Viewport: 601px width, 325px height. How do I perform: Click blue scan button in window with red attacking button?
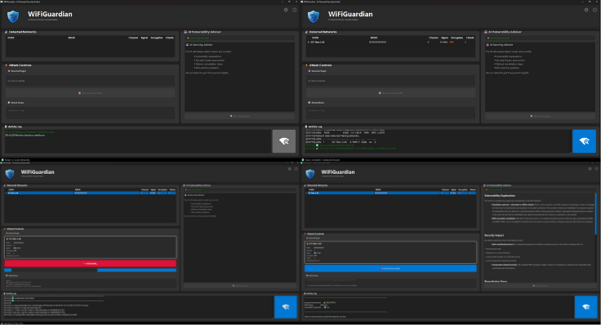286,306
